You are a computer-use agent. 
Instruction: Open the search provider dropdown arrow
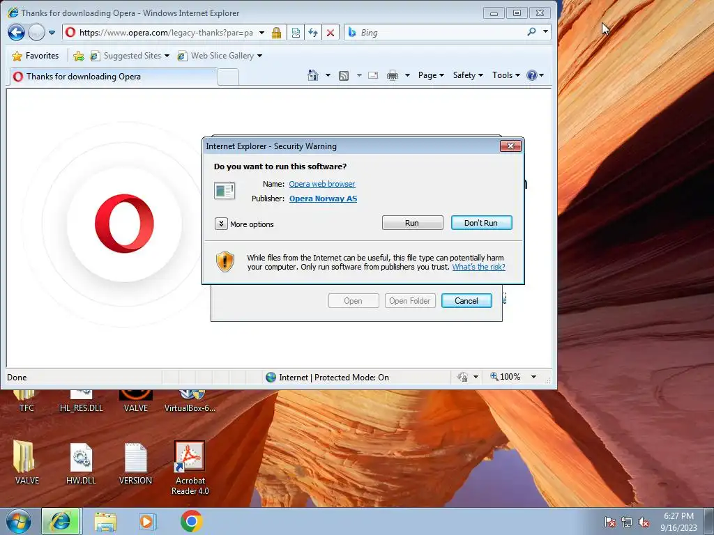point(545,32)
